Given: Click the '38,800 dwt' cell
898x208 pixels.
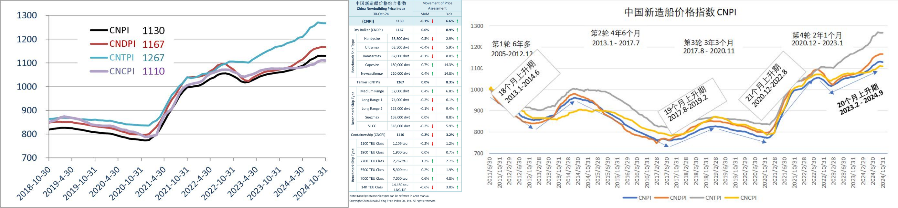Looking at the screenshot, I should pos(400,39).
